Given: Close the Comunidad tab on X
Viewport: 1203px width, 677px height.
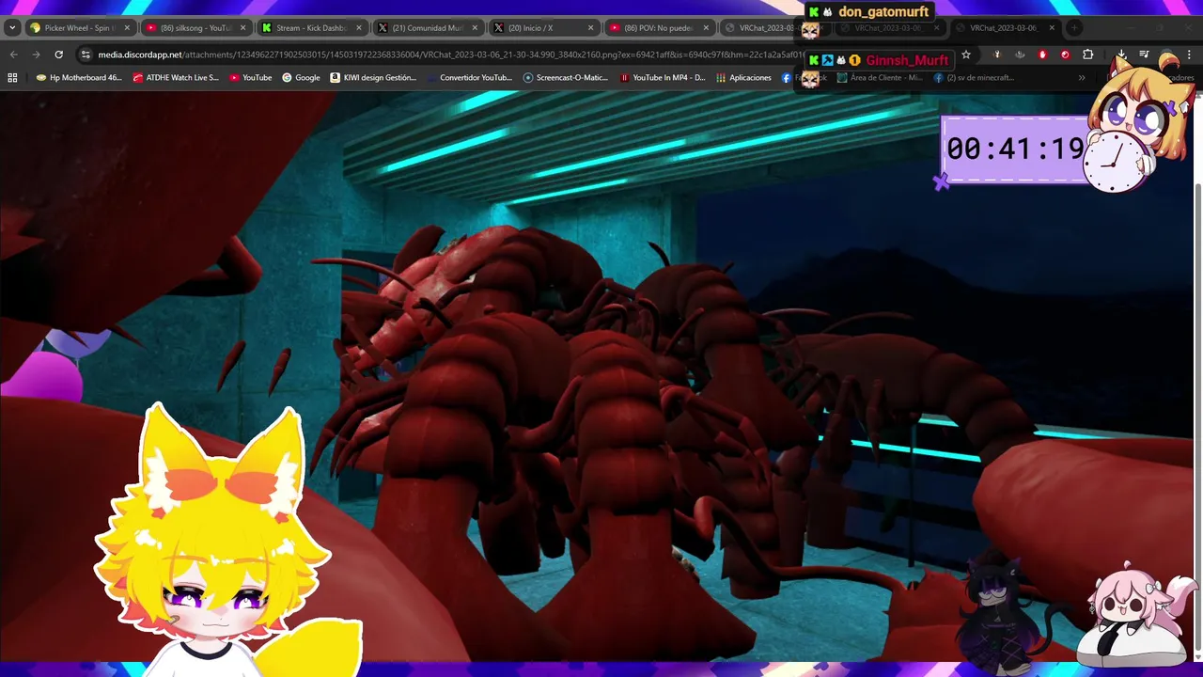Looking at the screenshot, I should pyautogui.click(x=475, y=27).
